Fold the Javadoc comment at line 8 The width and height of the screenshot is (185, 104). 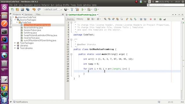[x=71, y=40]
